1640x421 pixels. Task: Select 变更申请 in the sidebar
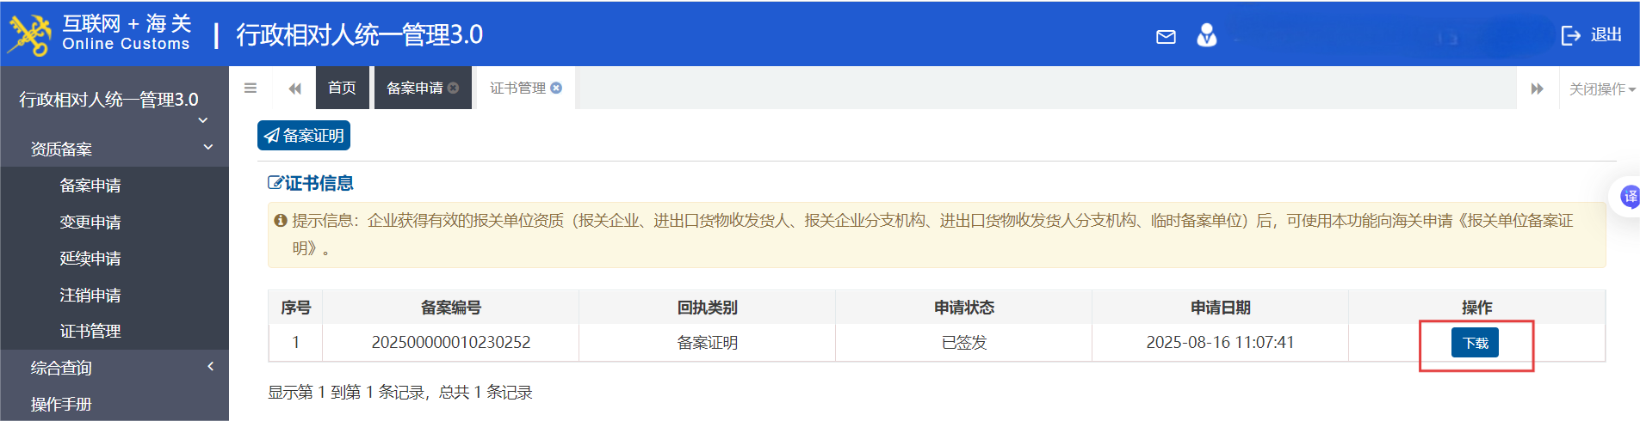[x=90, y=222]
